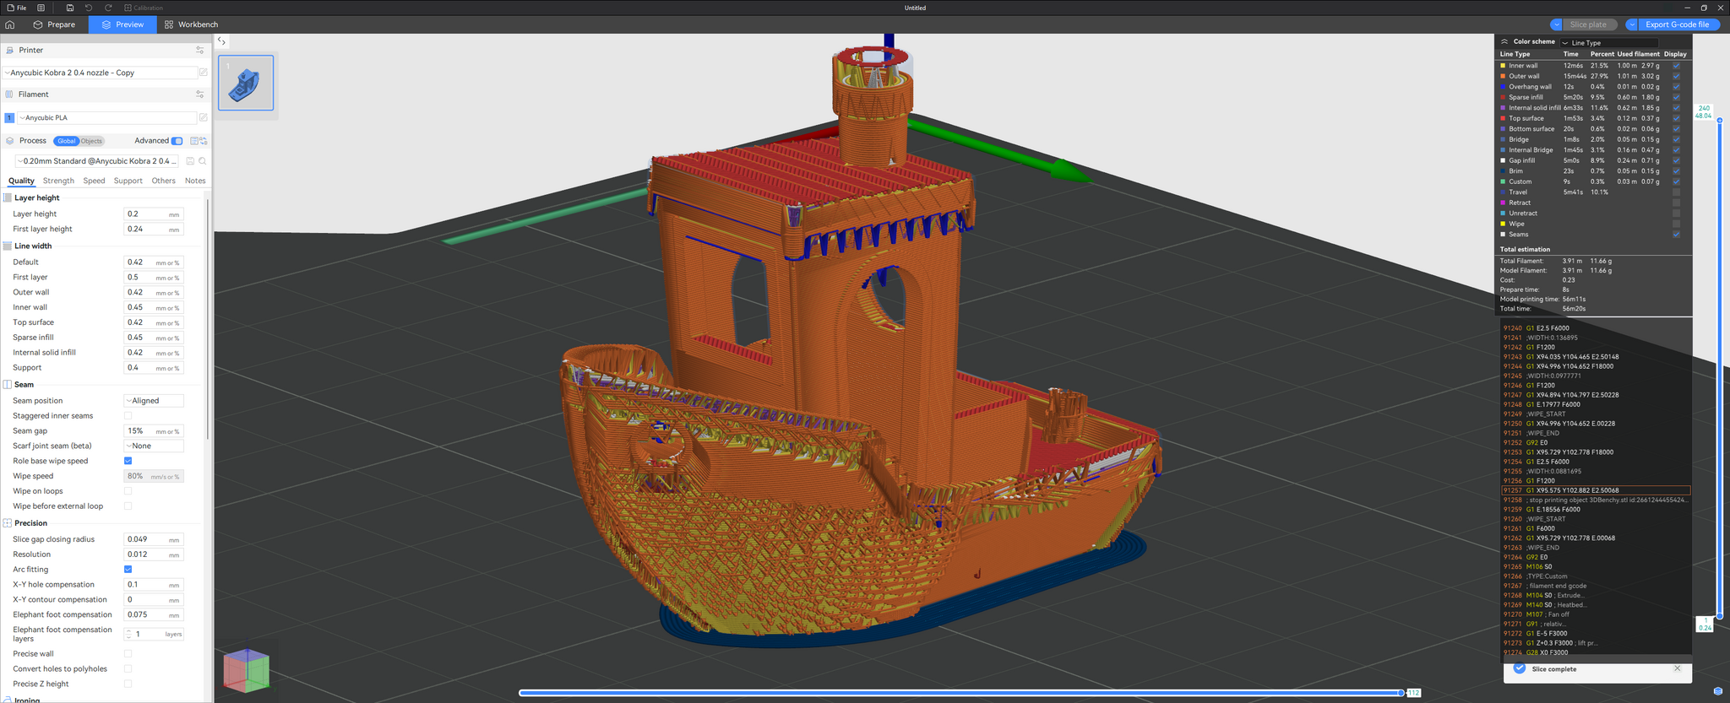Click the redo arrow icon
The height and width of the screenshot is (703, 1730).
point(108,8)
